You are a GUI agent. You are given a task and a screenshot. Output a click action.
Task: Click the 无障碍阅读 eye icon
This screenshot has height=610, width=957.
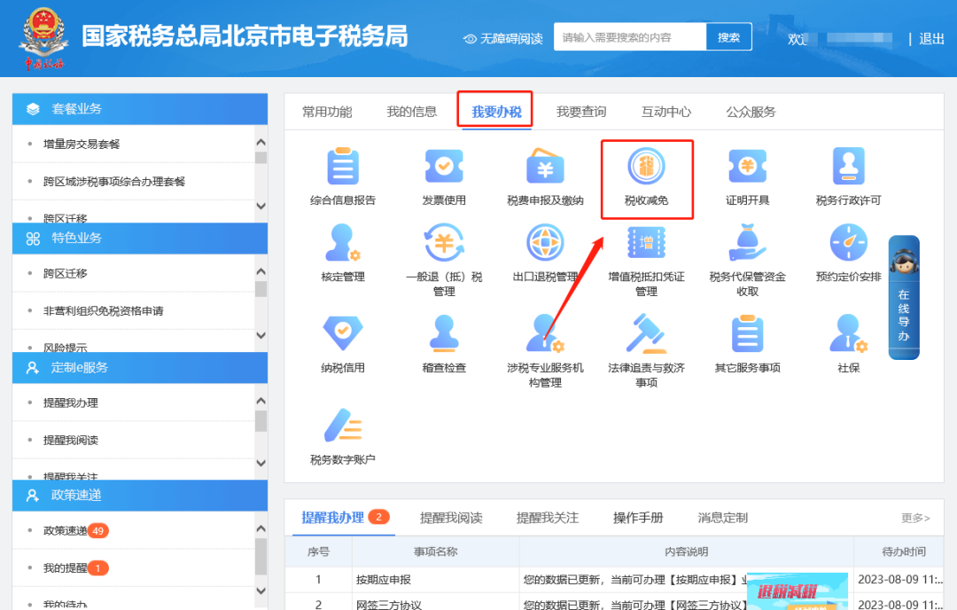pyautogui.click(x=470, y=38)
